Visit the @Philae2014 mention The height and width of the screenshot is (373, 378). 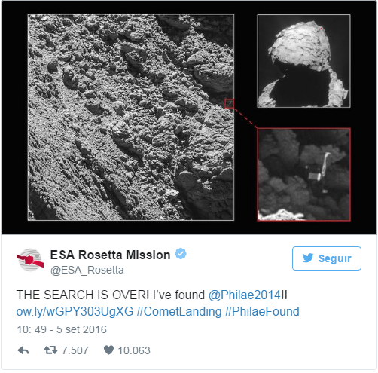[x=245, y=295]
